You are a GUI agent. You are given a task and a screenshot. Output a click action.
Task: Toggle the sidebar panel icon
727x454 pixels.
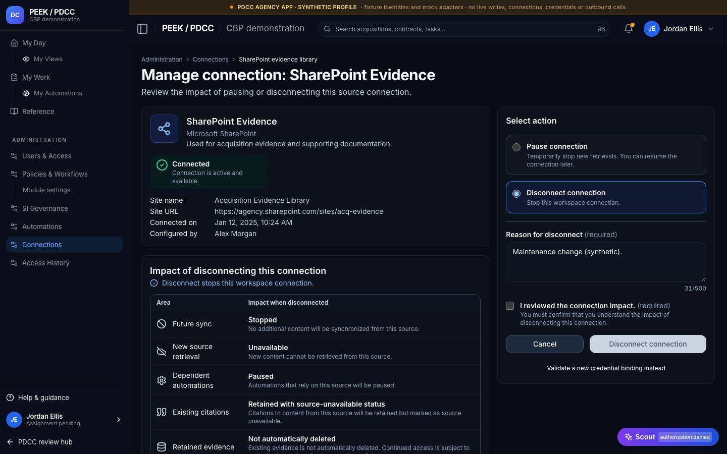[x=142, y=29]
